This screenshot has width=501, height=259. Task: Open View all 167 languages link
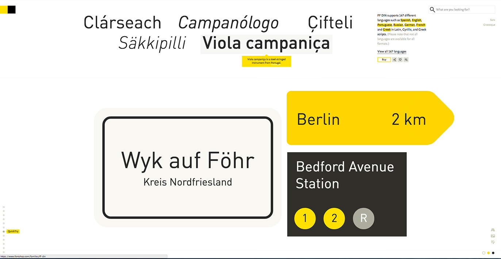[x=392, y=51]
